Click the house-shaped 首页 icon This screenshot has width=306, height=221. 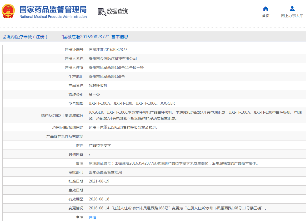[266, 9]
